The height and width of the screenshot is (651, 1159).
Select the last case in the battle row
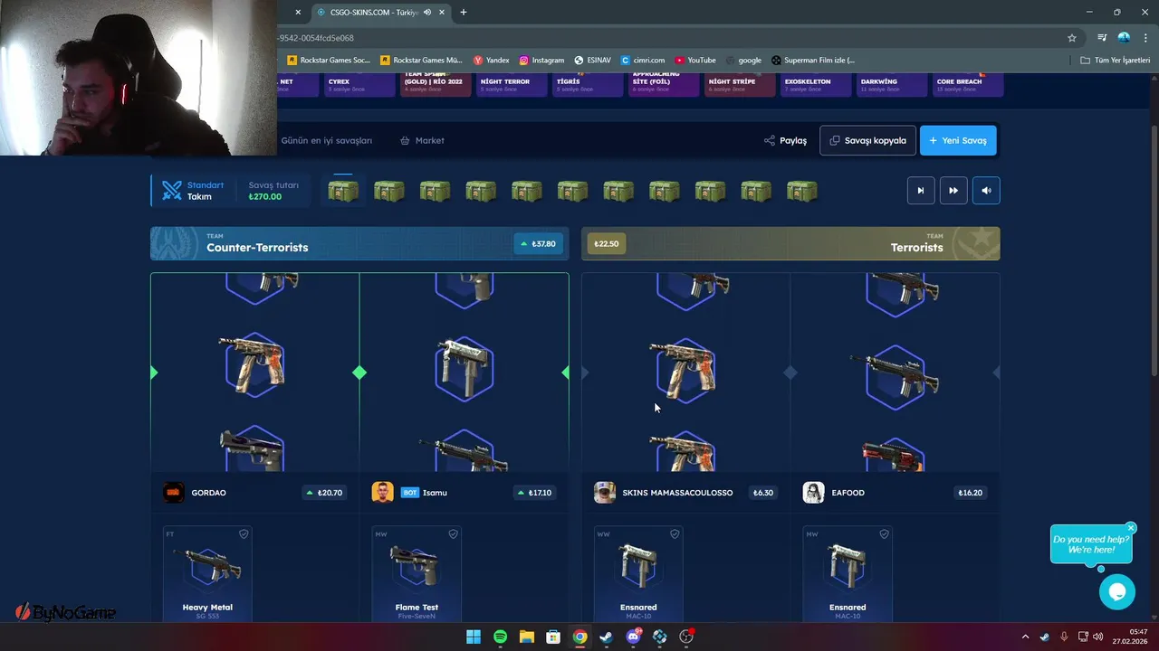coord(802,191)
